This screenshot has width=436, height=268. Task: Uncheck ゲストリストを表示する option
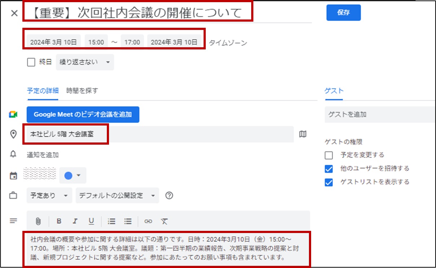tap(328, 182)
